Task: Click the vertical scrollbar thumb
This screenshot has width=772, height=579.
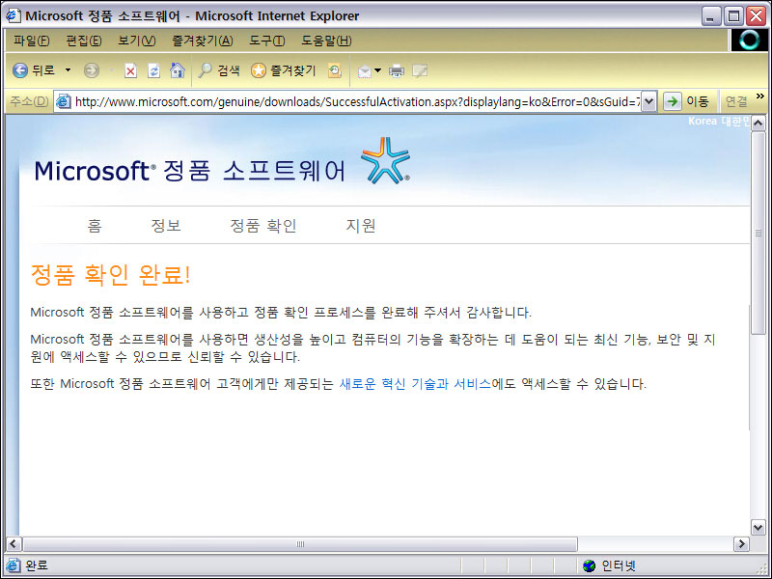Action: [758, 233]
